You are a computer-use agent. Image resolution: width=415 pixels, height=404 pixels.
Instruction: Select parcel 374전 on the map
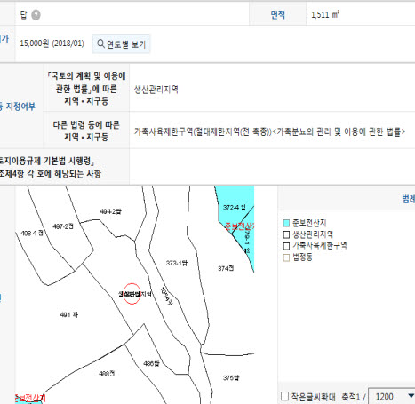click(x=226, y=268)
